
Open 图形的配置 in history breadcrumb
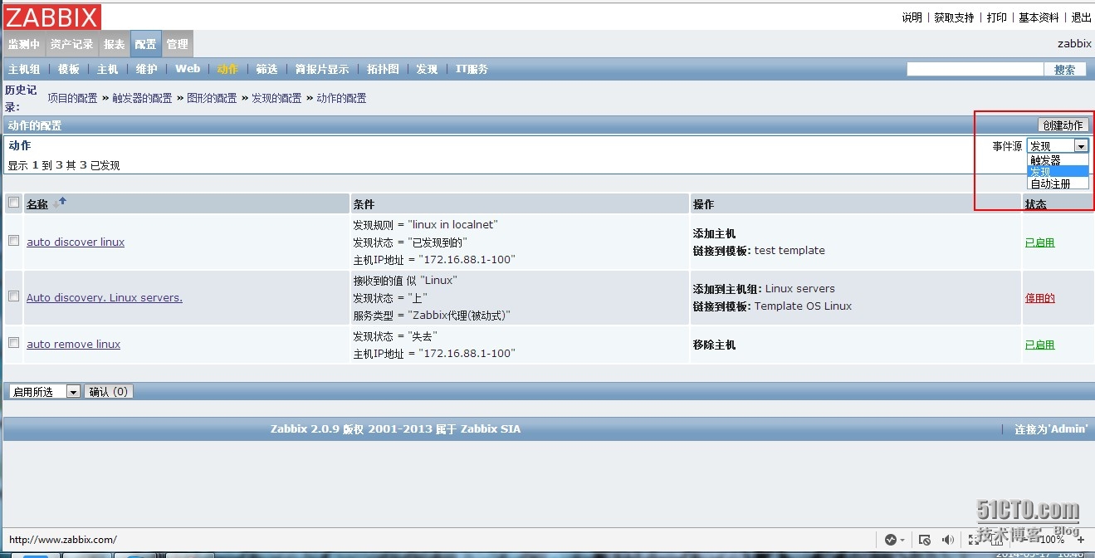click(x=212, y=98)
